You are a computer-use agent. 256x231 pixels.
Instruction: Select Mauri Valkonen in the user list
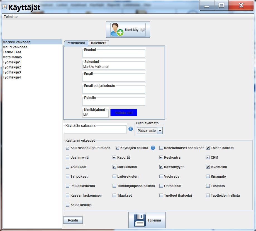coord(32,47)
